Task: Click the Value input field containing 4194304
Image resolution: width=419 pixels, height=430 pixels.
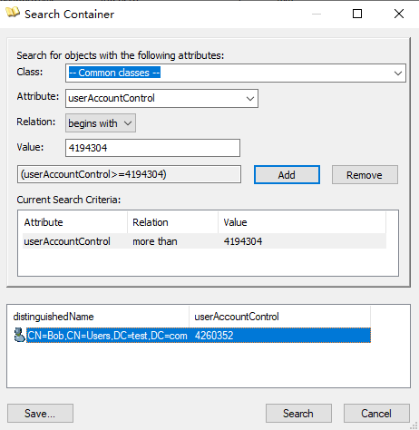Action: click(x=152, y=148)
